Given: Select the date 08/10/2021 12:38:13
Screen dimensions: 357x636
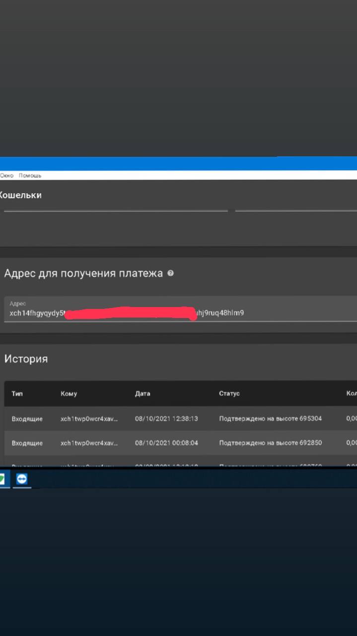Looking at the screenshot, I should [x=166, y=419].
